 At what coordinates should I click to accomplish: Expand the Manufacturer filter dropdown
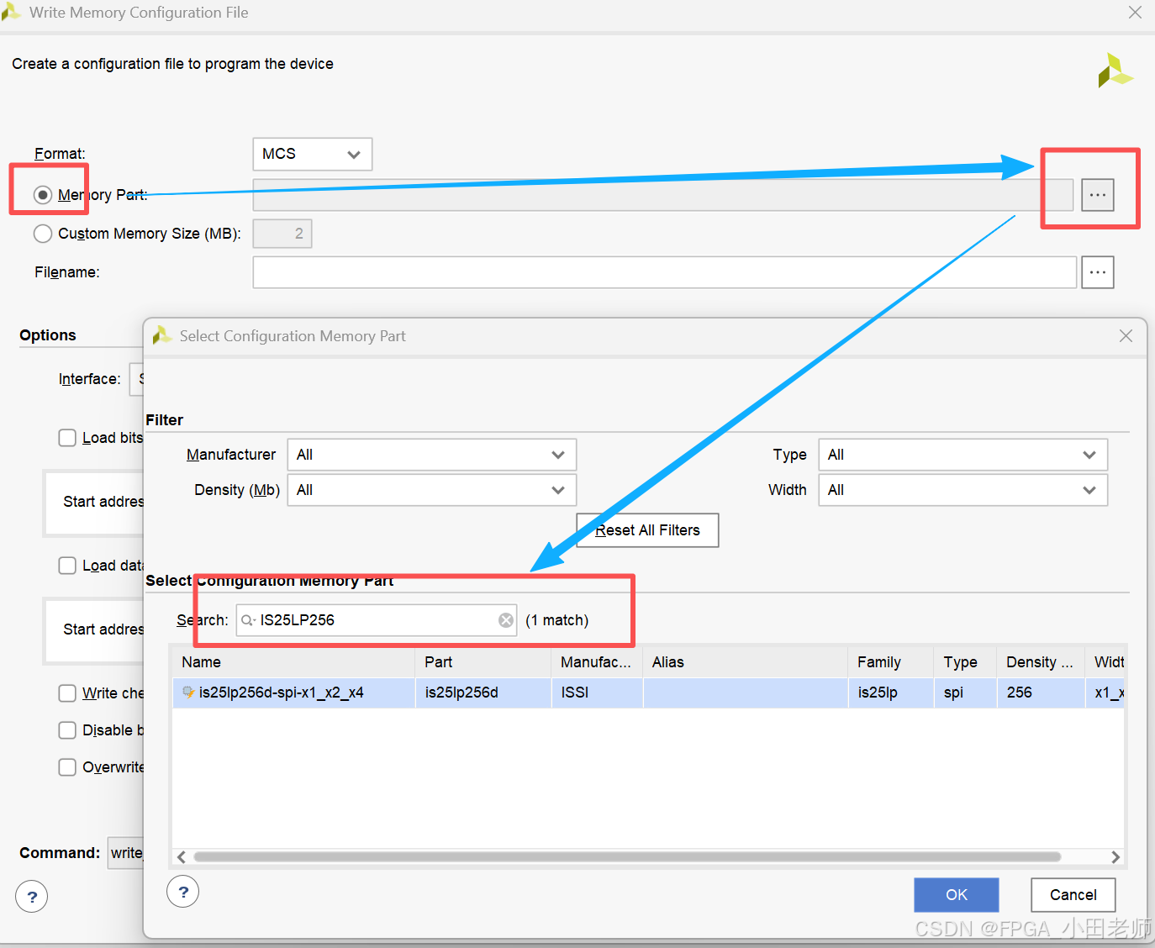pyautogui.click(x=432, y=455)
